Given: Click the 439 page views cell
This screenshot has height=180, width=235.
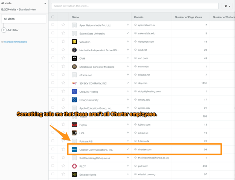Looking at the screenshot, I should [x=205, y=166].
